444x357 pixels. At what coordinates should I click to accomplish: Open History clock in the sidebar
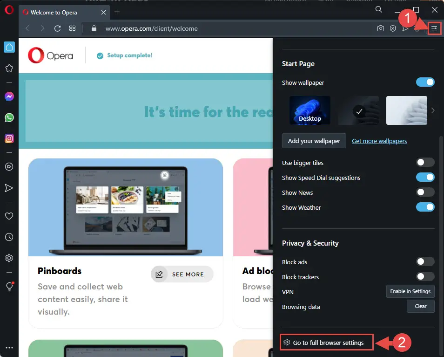click(9, 237)
